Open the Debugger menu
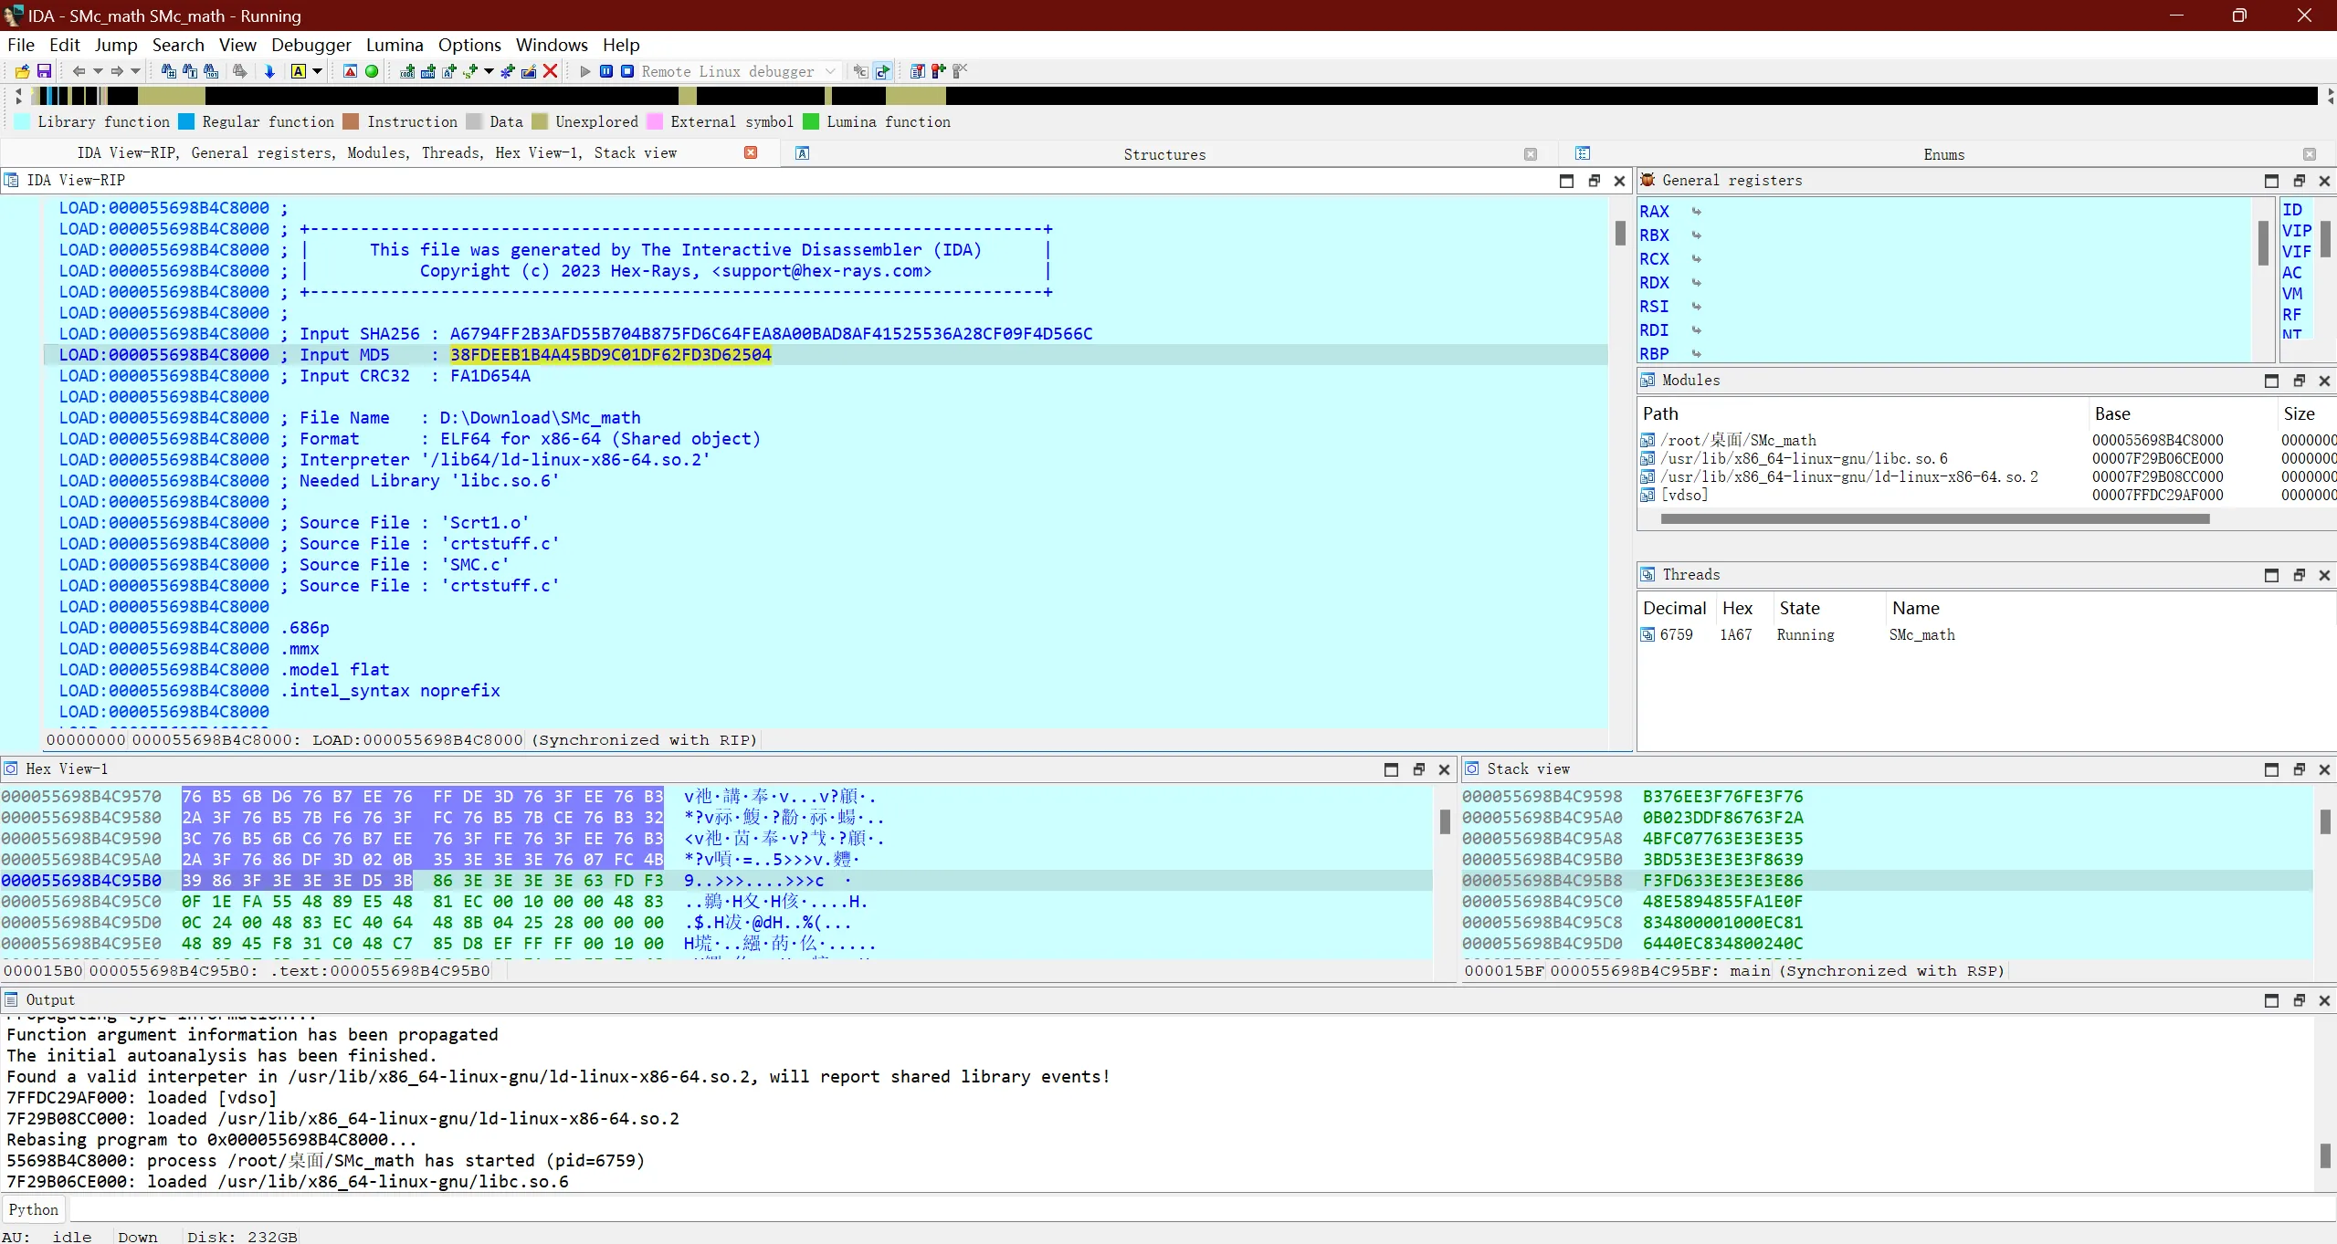This screenshot has height=1244, width=2337. tap(311, 45)
